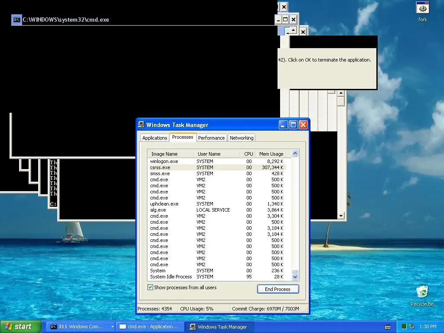Open the Start menu
This screenshot has height=333, width=444.
(x=21, y=326)
